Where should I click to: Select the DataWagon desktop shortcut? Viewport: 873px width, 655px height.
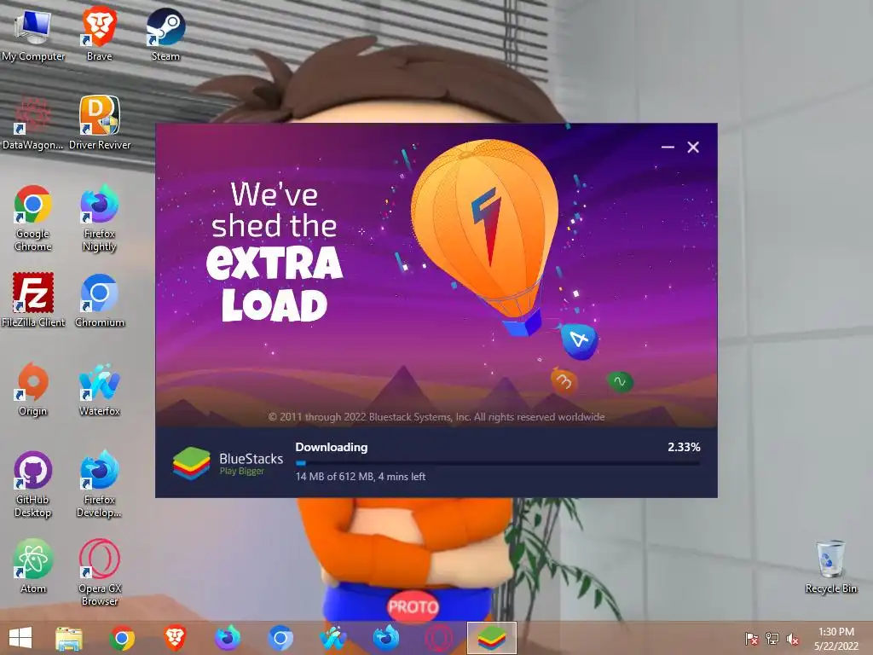point(33,123)
